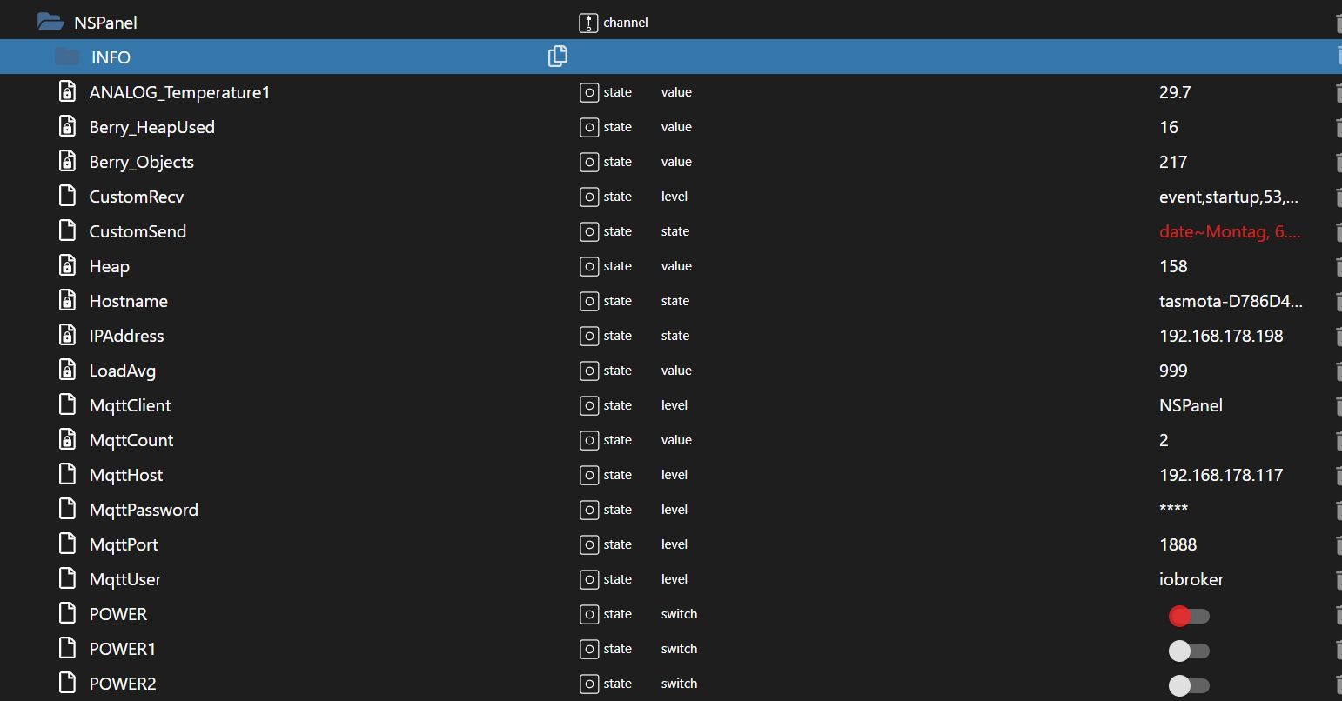Click the Berry_Objects value 217

[x=1173, y=162]
